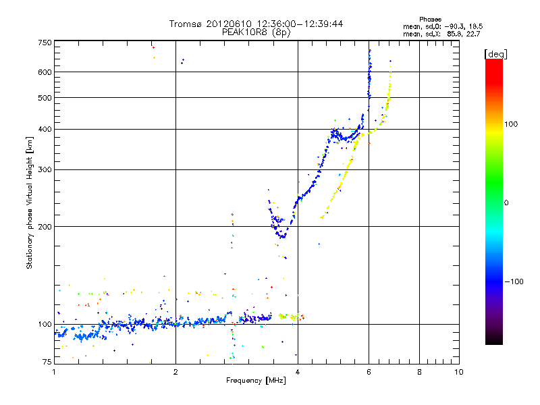The width and height of the screenshot is (540, 405).
Task: Click the subtitle "PEAK10R8 (8p)"
Action: point(256,32)
